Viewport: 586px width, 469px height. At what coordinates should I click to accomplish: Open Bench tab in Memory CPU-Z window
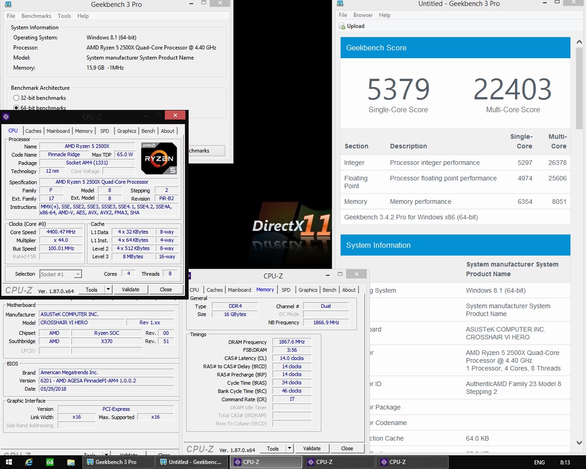329,290
